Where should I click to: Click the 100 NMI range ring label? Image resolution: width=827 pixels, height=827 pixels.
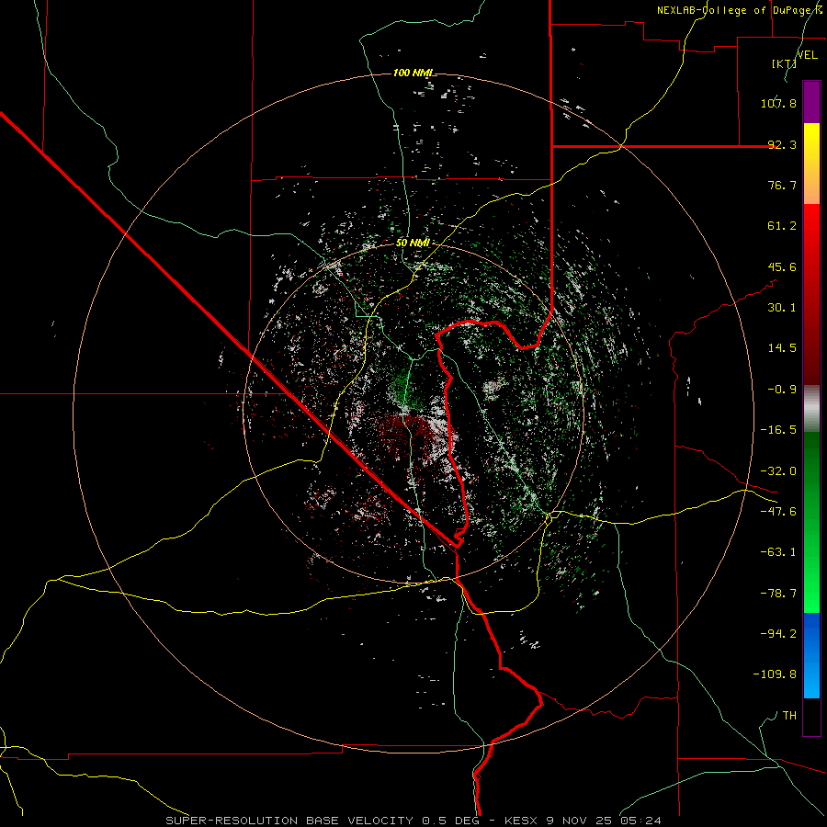point(413,73)
